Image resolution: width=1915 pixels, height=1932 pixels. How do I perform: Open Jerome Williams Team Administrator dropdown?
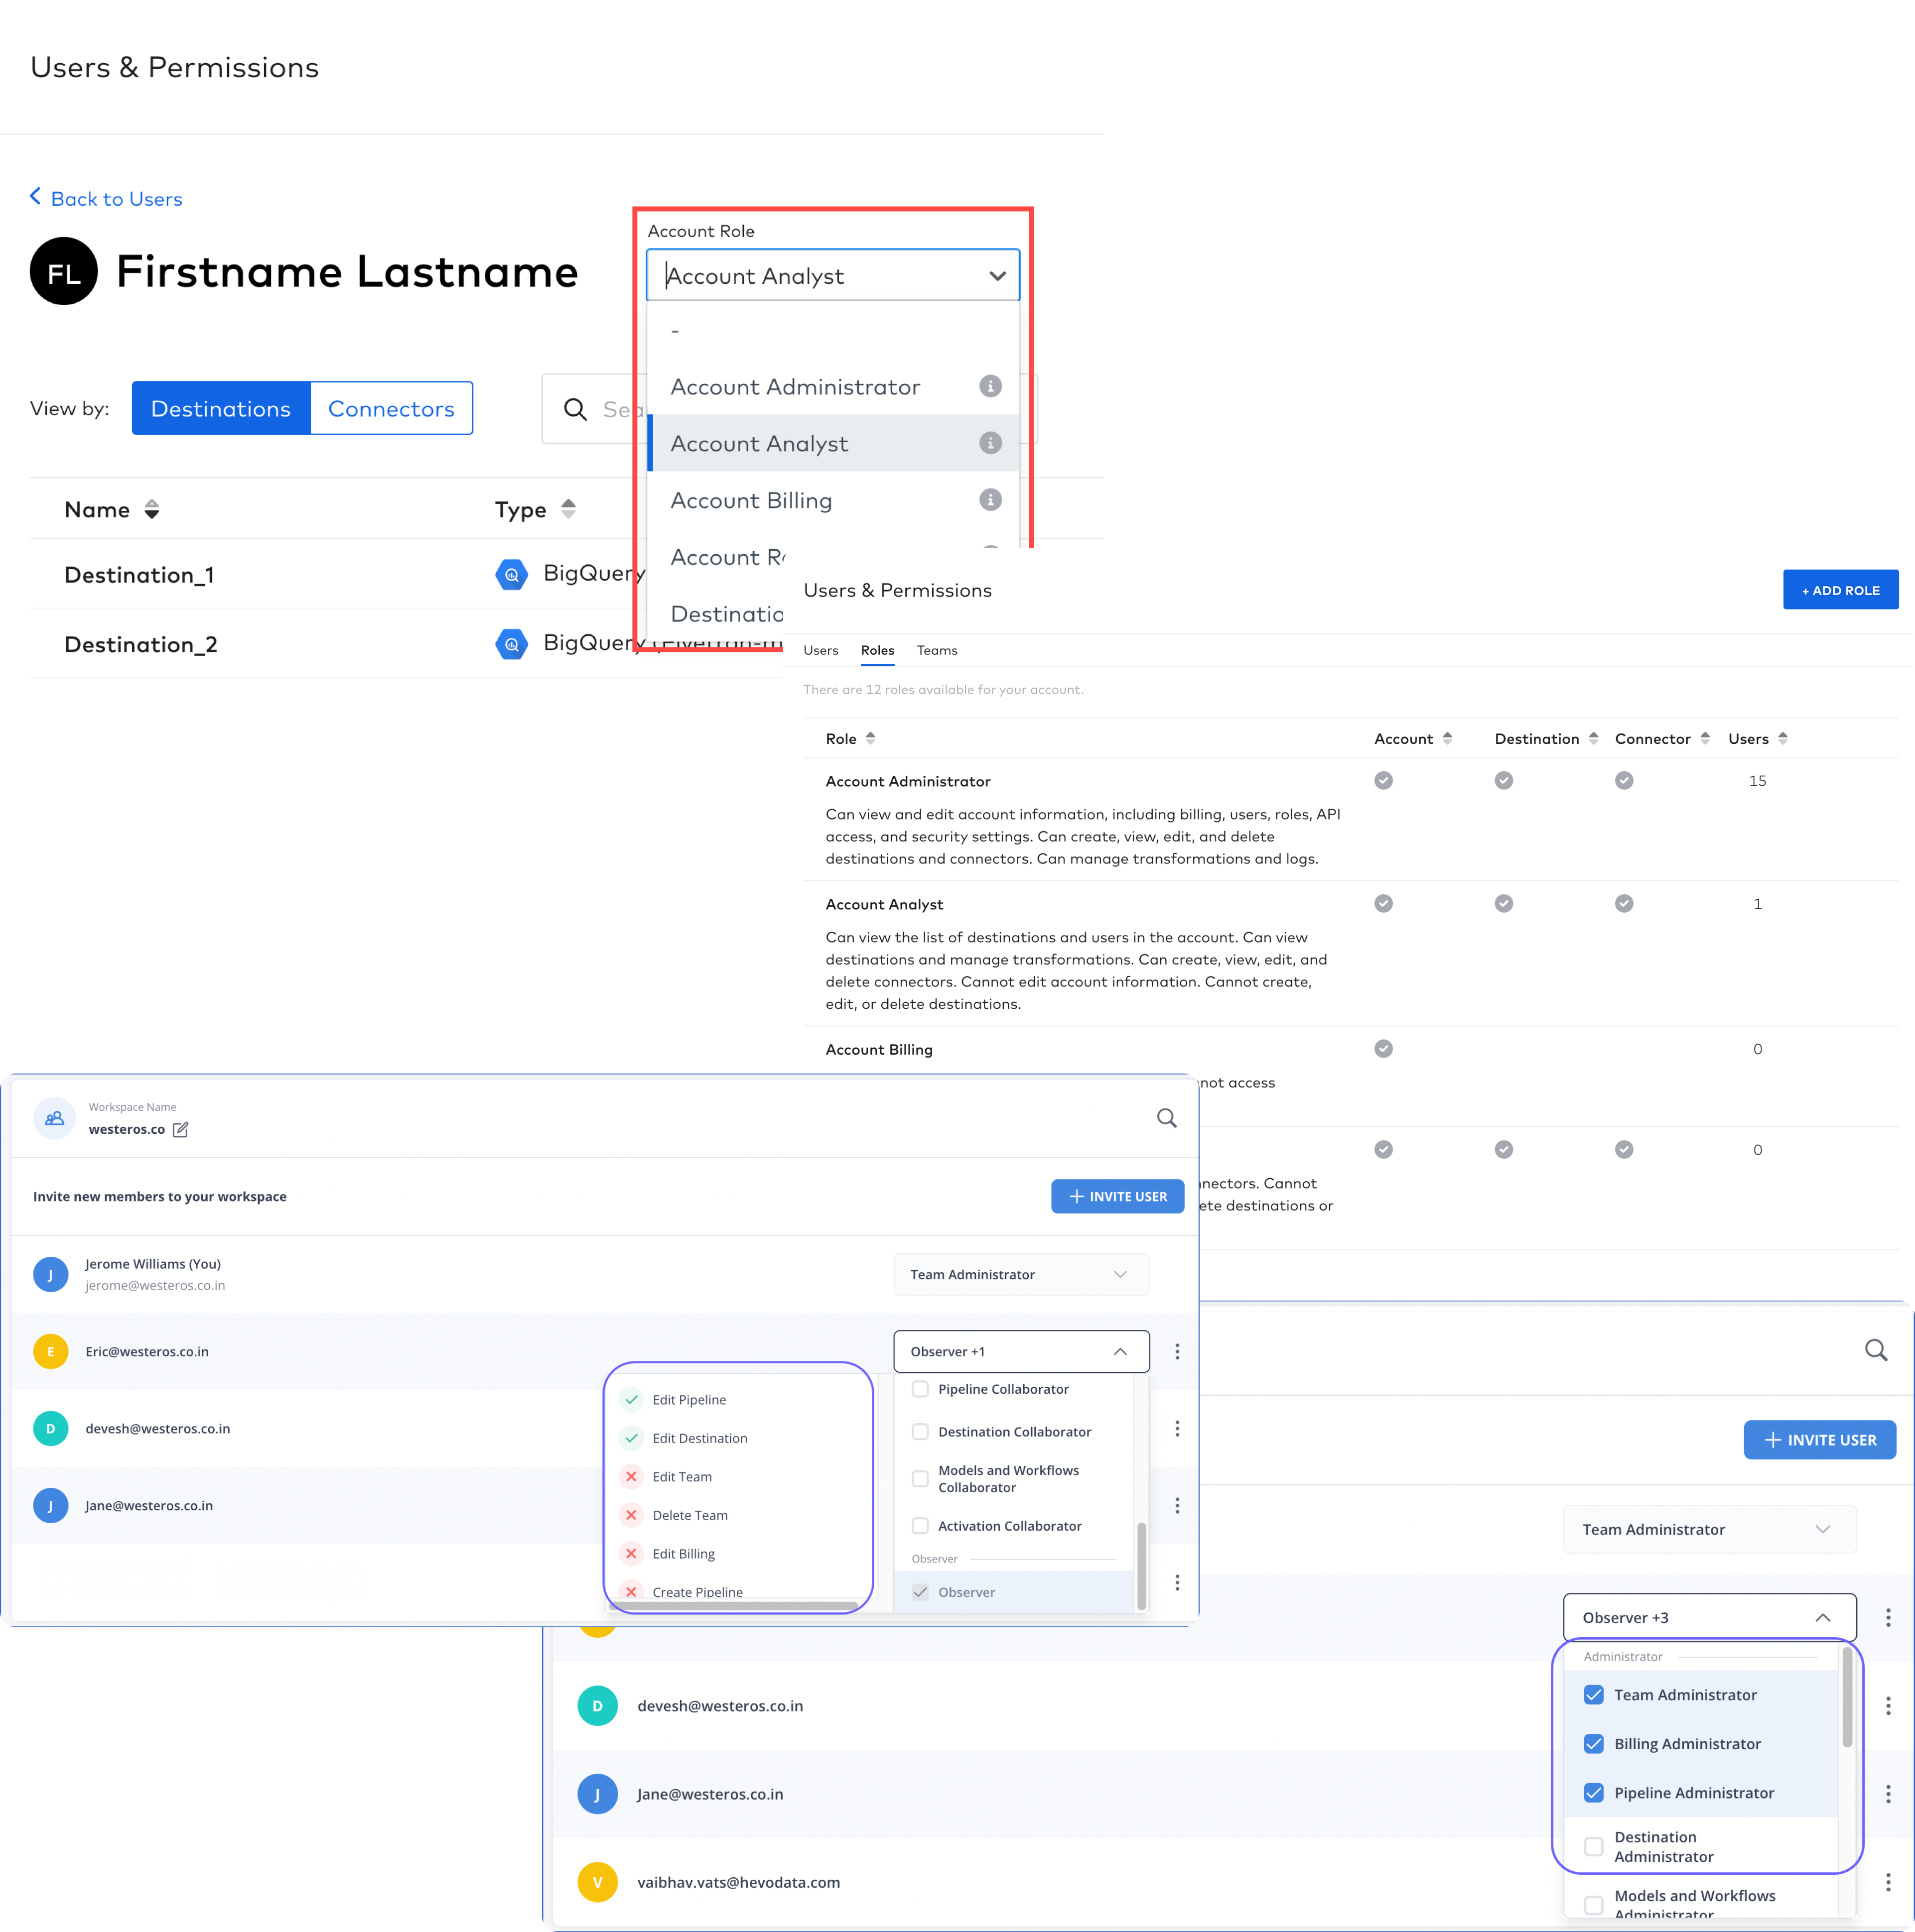1021,1274
